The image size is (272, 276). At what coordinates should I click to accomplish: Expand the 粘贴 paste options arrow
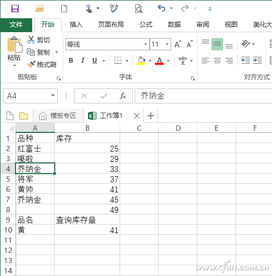tap(14, 65)
